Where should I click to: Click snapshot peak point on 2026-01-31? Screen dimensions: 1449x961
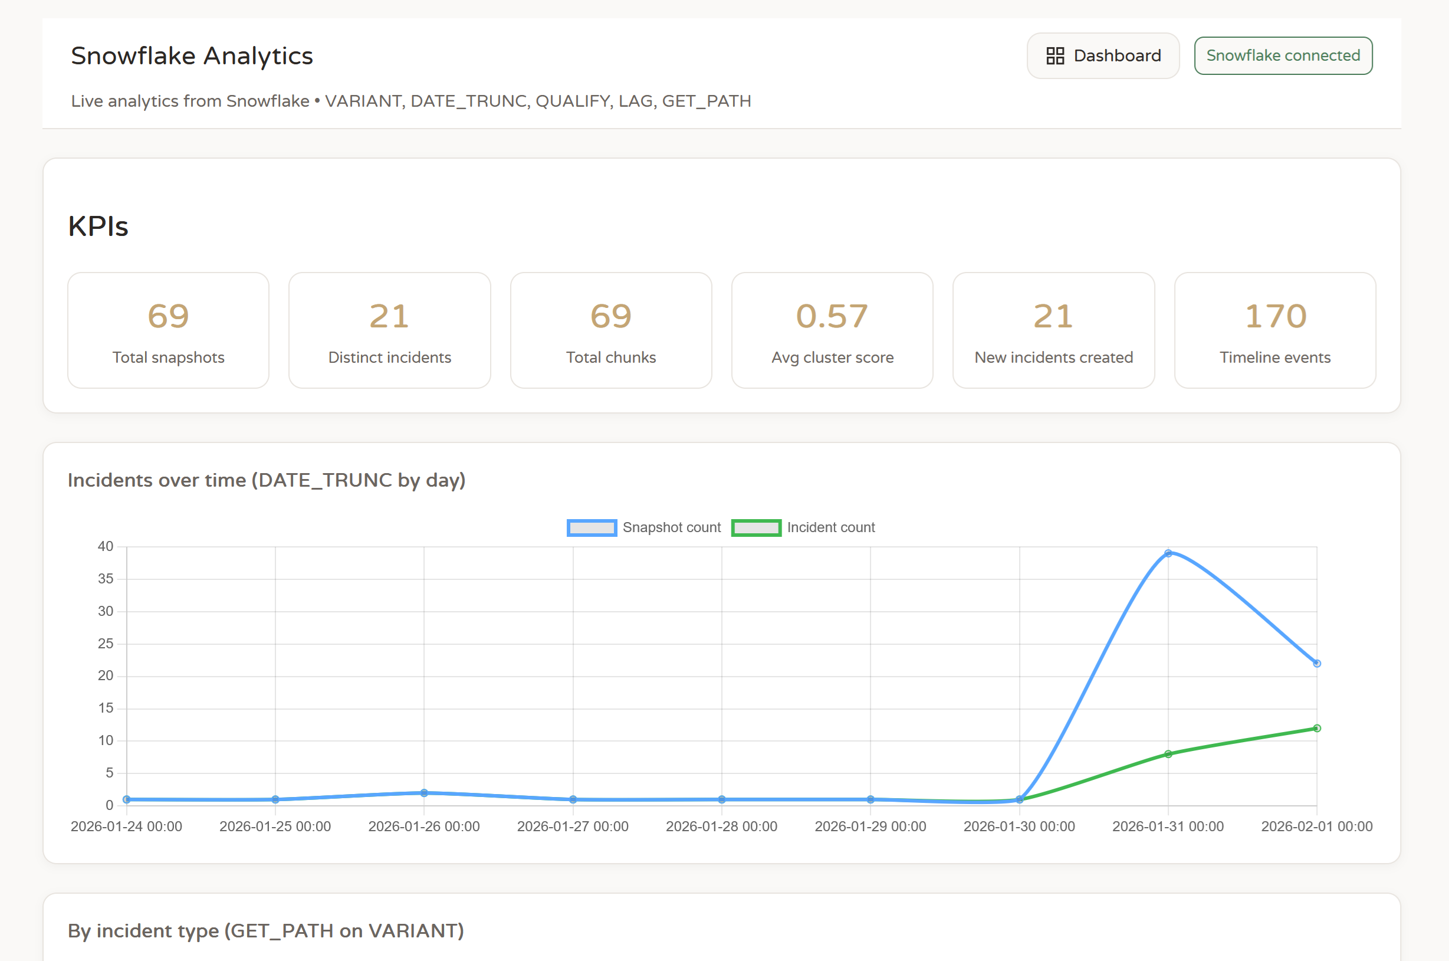tap(1168, 553)
